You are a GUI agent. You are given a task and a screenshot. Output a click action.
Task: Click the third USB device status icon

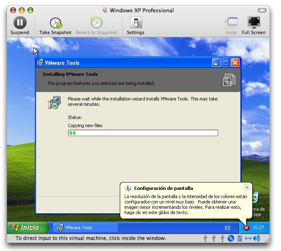pyautogui.click(x=222, y=238)
